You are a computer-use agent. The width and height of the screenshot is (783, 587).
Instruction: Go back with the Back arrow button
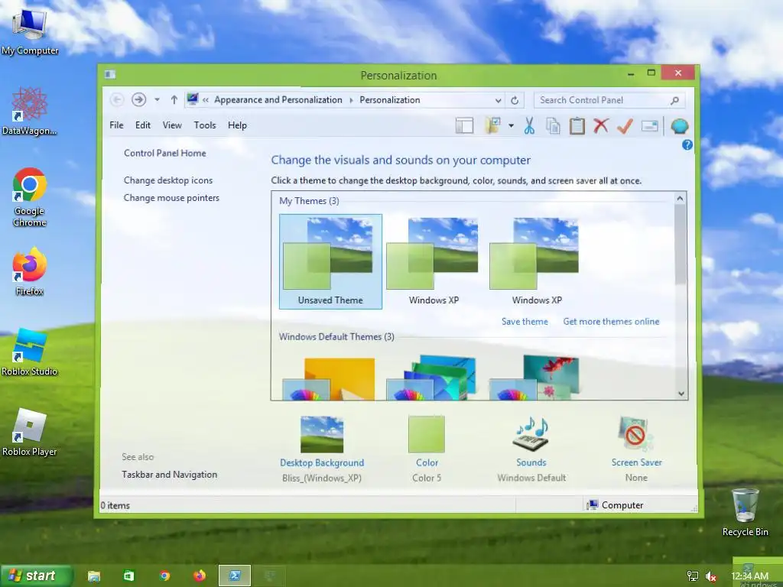tap(117, 100)
